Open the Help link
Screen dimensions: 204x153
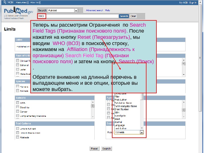(107, 10)
